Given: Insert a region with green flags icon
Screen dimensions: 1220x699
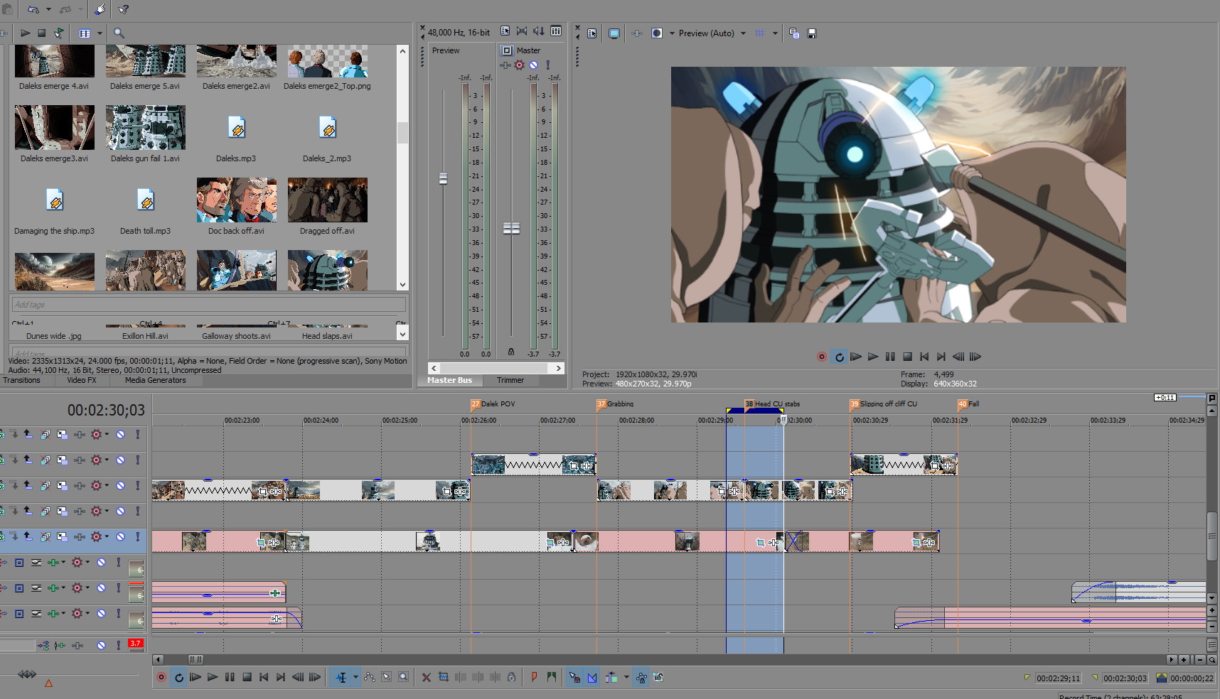Looking at the screenshot, I should [552, 678].
